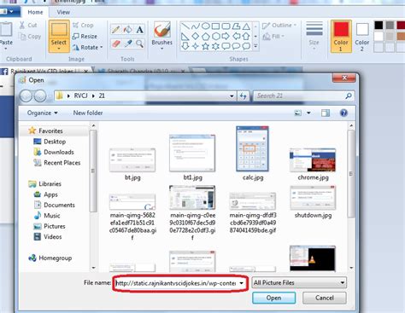Select the Right arrow shape

point(226,36)
